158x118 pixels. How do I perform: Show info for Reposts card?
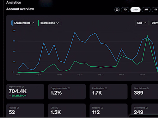(102, 108)
